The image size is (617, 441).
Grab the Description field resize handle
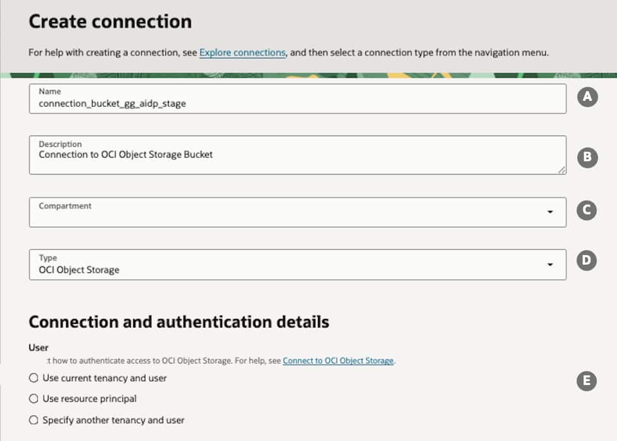click(x=561, y=169)
